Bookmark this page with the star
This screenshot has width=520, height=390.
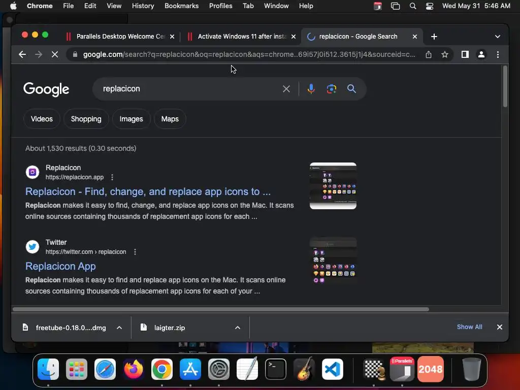point(445,54)
